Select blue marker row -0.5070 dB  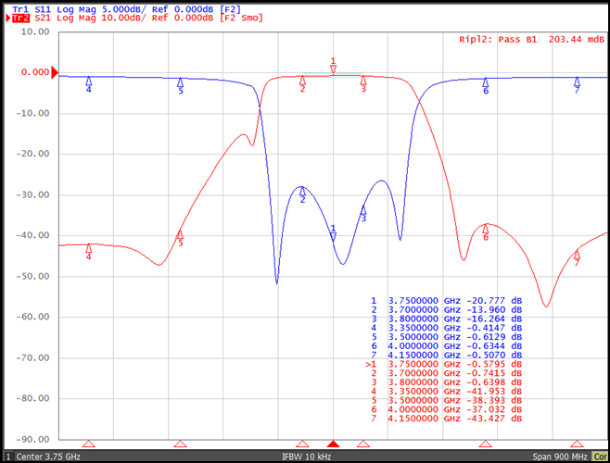[446, 355]
